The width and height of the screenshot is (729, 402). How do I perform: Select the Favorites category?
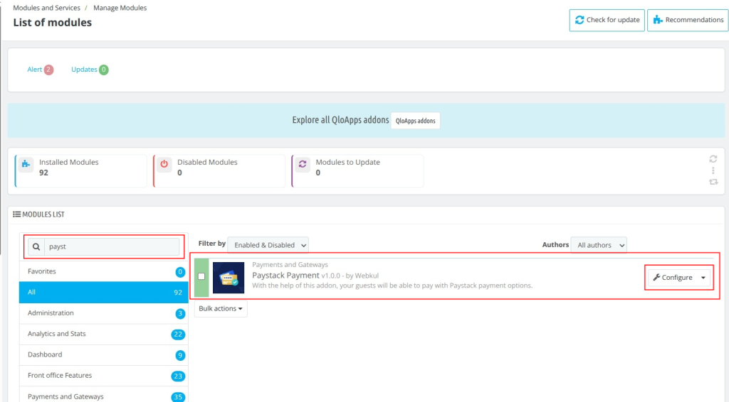tap(104, 271)
